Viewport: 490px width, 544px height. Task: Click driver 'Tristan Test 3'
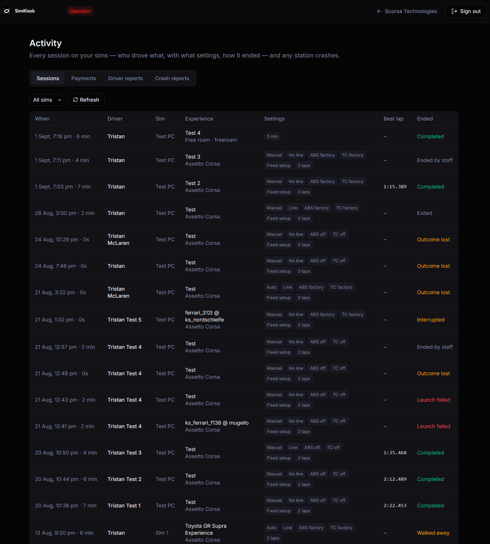[x=124, y=453]
